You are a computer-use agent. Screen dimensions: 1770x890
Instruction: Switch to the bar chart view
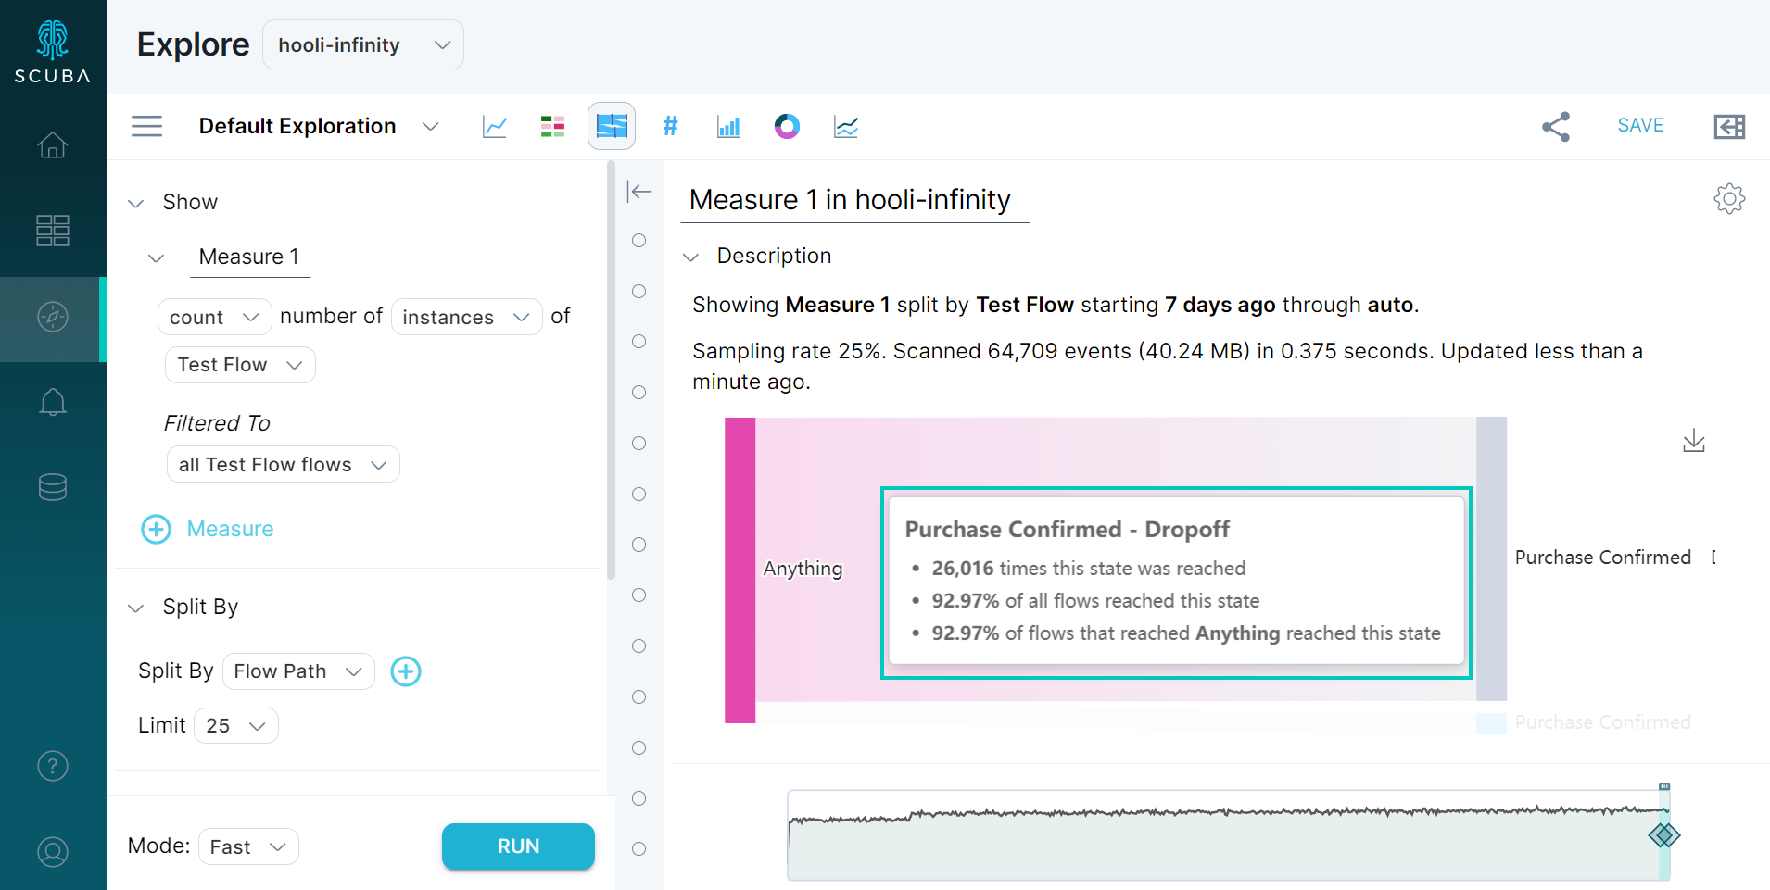[x=729, y=126]
